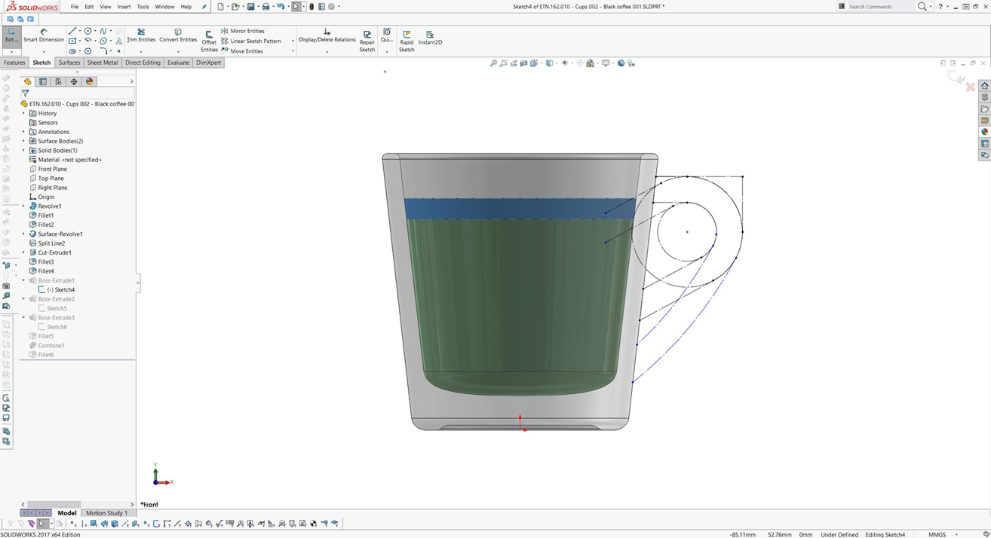Select the Offset Entities tool
This screenshot has width=991, height=538.
click(209, 41)
